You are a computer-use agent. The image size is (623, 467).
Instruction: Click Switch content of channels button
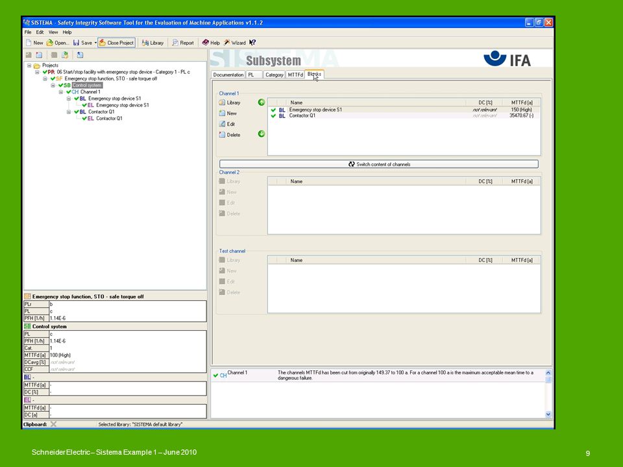(x=379, y=164)
